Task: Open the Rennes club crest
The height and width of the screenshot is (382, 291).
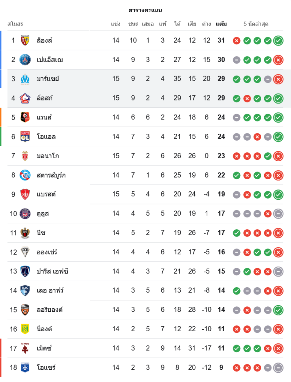Action: coord(25,117)
